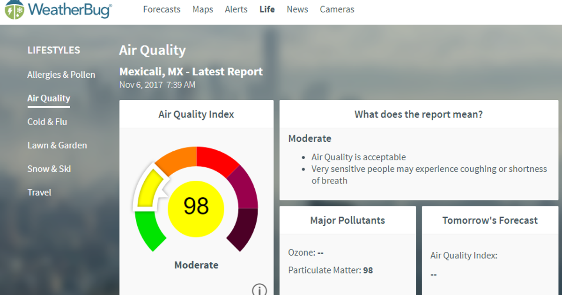Go to the News section
The width and height of the screenshot is (562, 295).
click(297, 9)
